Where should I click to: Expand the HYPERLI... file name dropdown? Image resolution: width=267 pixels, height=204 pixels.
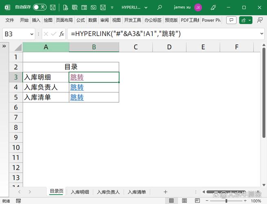point(146,7)
